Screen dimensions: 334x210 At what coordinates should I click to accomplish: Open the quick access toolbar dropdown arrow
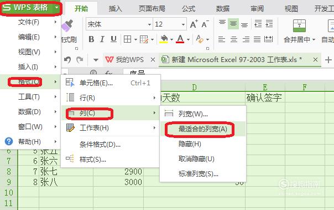tap(96, 60)
